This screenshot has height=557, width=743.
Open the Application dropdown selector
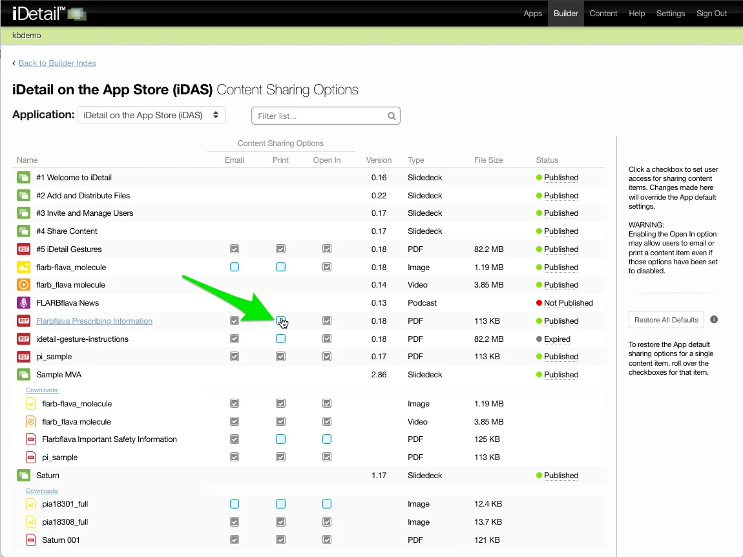[x=152, y=115]
